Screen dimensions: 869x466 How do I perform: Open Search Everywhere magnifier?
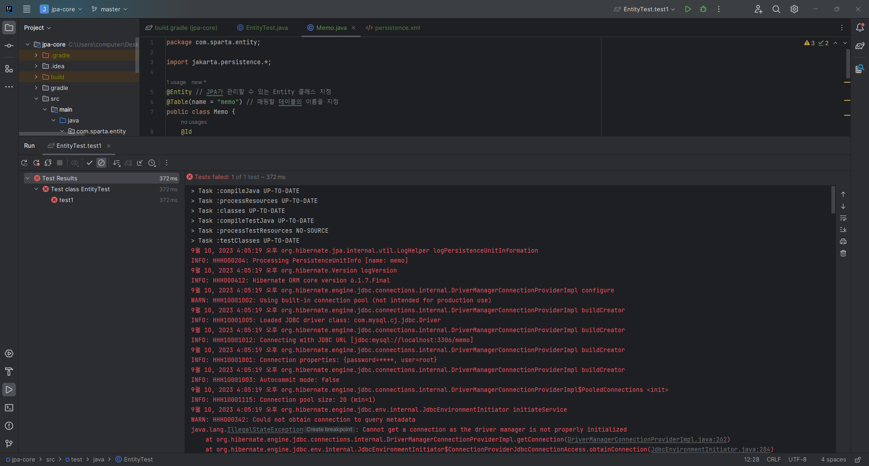(776, 9)
